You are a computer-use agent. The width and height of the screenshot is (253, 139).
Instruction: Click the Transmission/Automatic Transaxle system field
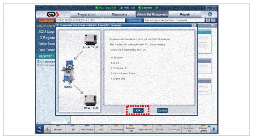point(174,20)
